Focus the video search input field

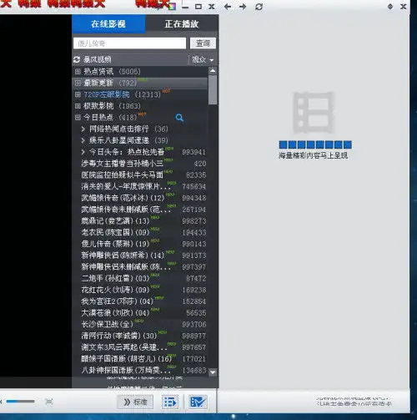coord(129,43)
